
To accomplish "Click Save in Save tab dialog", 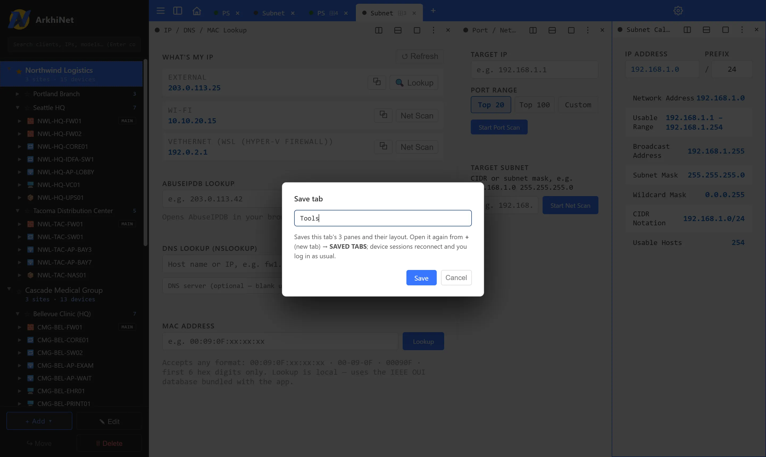I will [x=421, y=278].
